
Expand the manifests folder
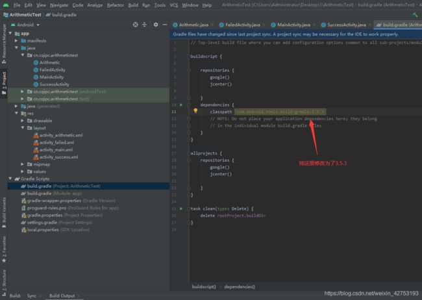click(x=16, y=41)
